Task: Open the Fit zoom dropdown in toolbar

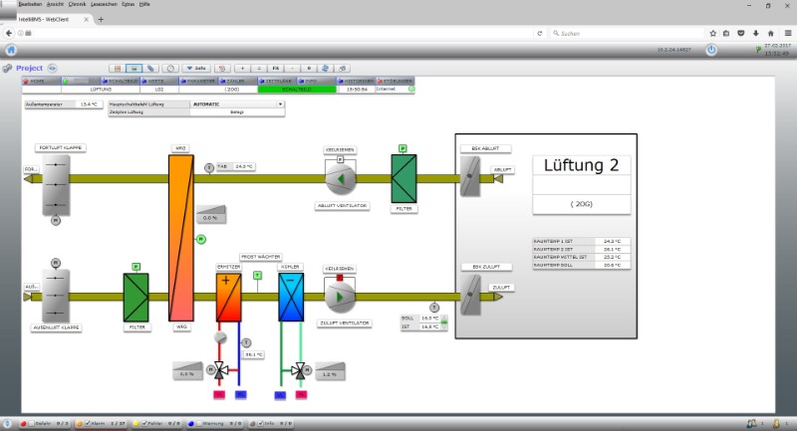Action: (281, 68)
